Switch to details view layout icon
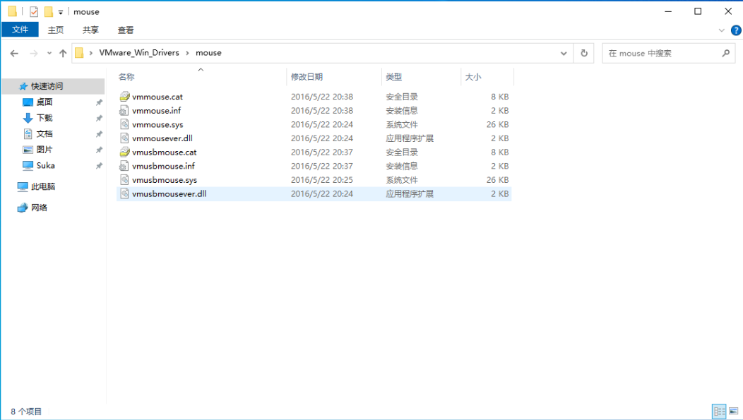743x420 pixels. 719,411
